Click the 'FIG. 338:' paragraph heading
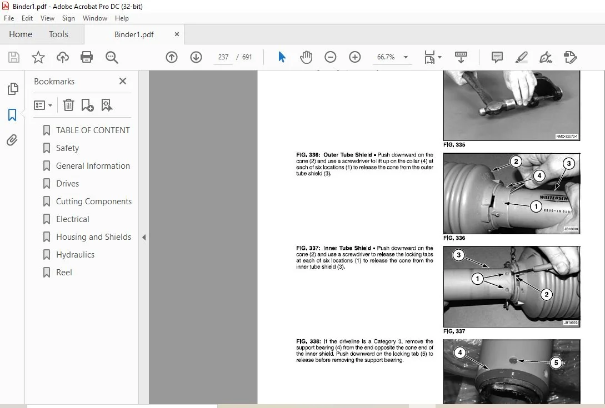605x408 pixels. click(x=308, y=342)
